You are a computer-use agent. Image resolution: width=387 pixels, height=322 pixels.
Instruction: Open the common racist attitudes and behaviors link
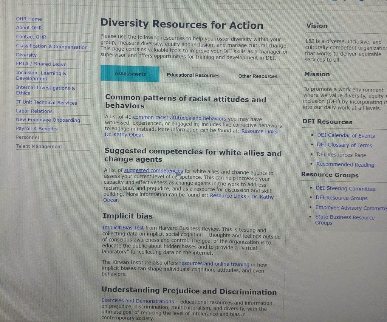pyautogui.click(x=180, y=118)
